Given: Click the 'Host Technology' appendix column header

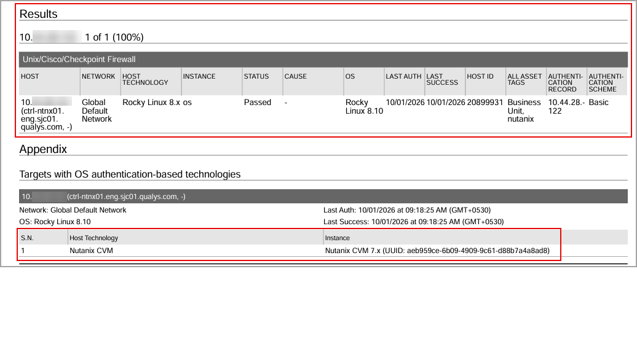Looking at the screenshot, I should coord(94,238).
